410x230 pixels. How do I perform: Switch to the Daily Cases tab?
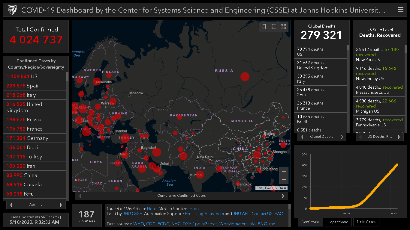tap(366, 222)
